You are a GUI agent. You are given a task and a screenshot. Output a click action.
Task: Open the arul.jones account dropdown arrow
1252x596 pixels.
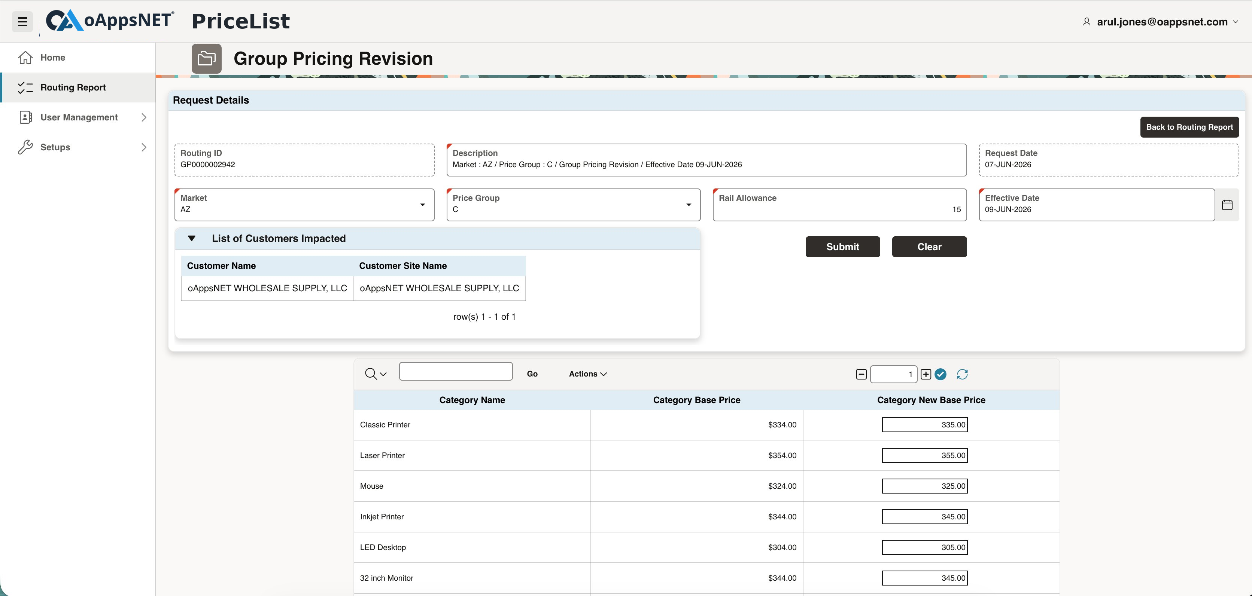click(1236, 22)
